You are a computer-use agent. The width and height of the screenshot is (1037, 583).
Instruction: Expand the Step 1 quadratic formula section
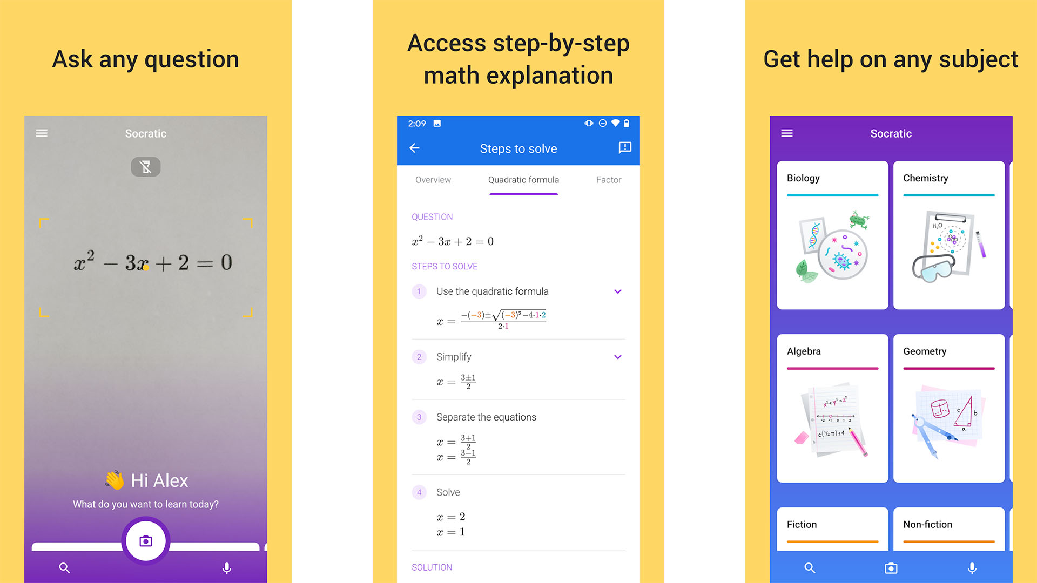pyautogui.click(x=619, y=290)
